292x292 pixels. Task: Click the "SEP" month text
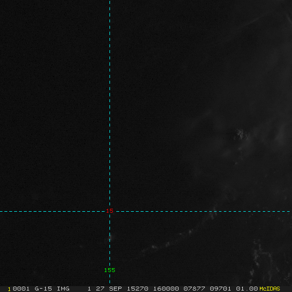(115, 289)
